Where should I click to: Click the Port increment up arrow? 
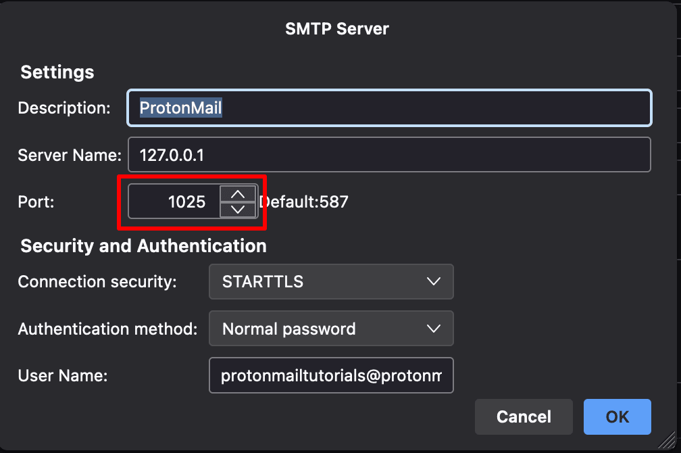[x=238, y=193]
